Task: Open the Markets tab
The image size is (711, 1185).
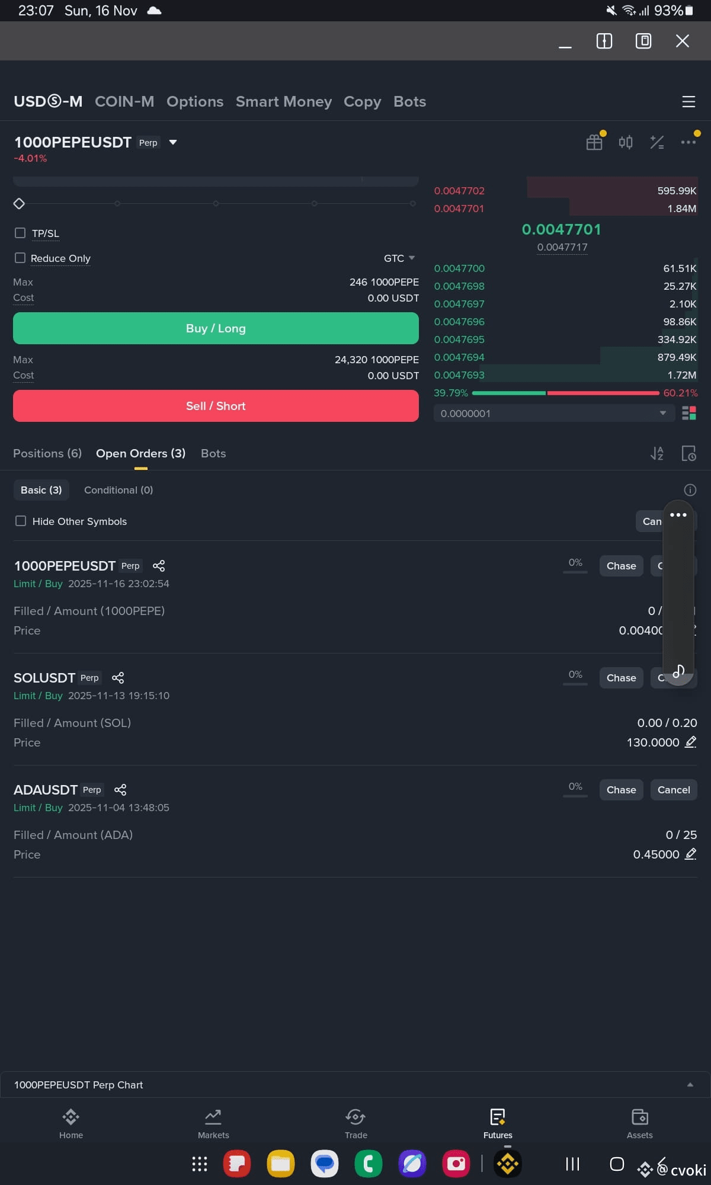Action: (x=213, y=1123)
